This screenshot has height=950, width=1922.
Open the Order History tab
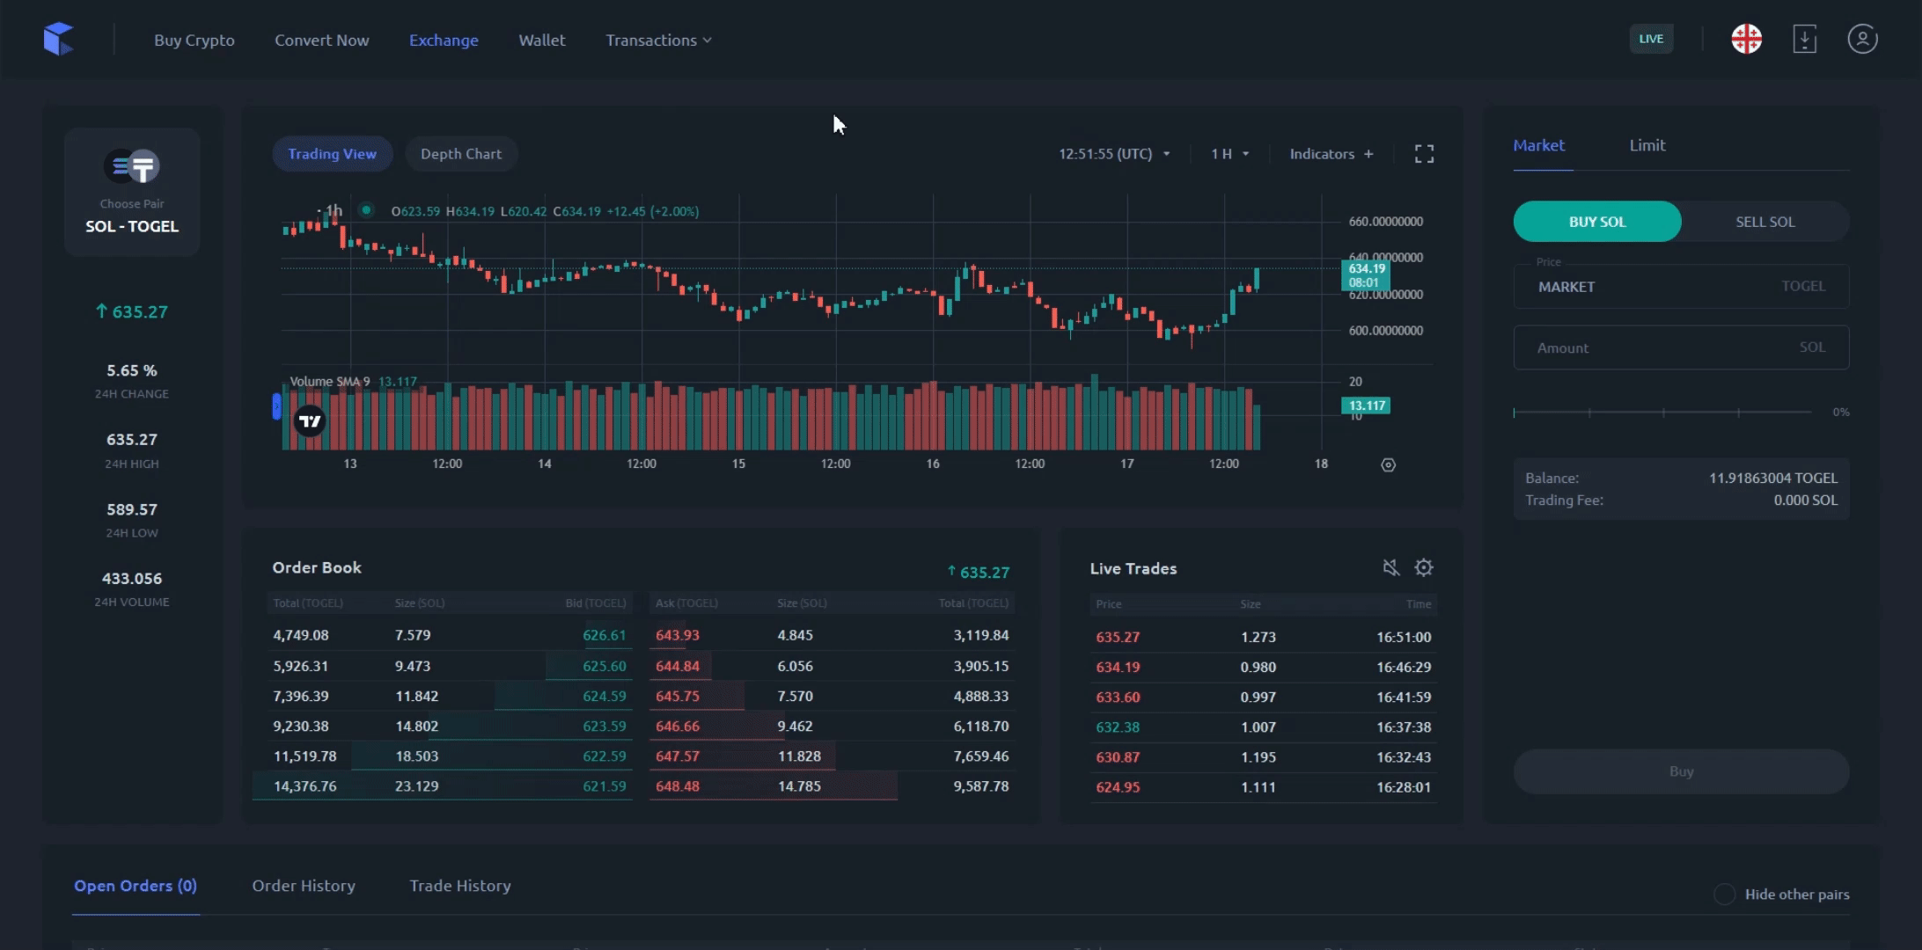click(x=304, y=886)
